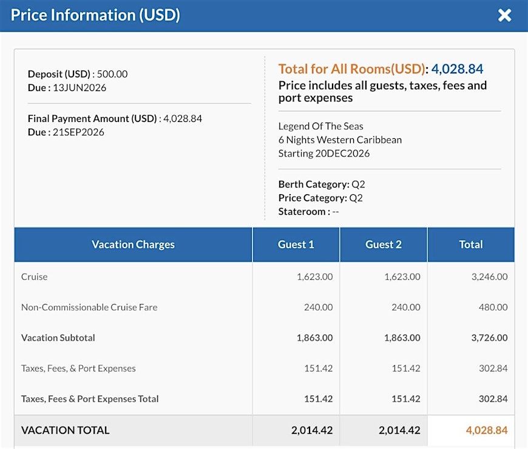The image size is (528, 449).
Task: Click the VACATION TOTAL row label
Action: click(66, 430)
